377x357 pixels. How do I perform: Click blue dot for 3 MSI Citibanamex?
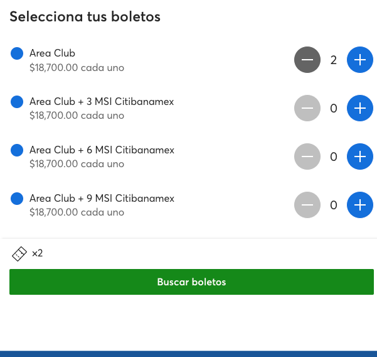[18, 102]
